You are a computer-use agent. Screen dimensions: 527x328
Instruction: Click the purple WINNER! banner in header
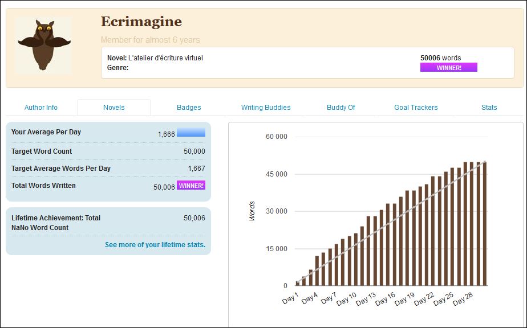448,68
